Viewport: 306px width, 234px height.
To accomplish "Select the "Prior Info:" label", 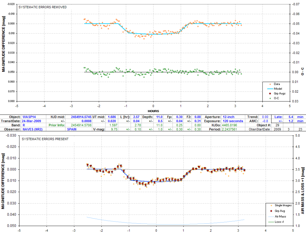I will (x=57, y=125).
